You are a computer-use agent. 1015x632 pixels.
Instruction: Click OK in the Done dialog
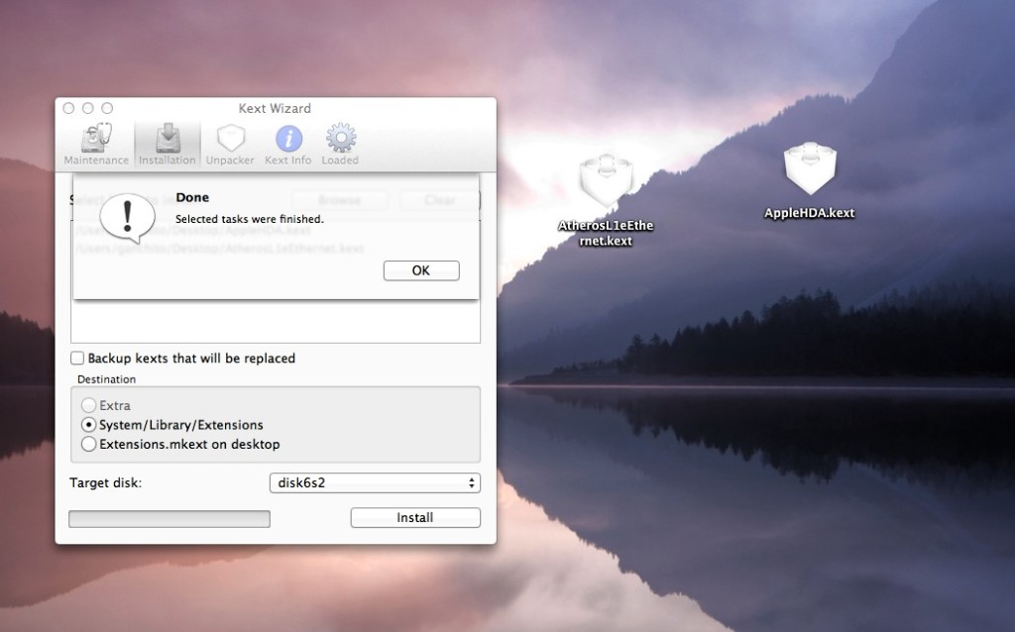tap(421, 270)
